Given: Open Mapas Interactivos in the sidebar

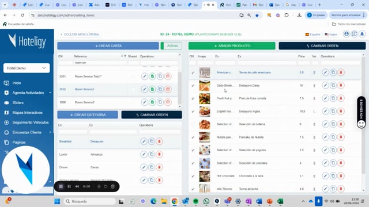Looking at the screenshot, I should 27,113.
